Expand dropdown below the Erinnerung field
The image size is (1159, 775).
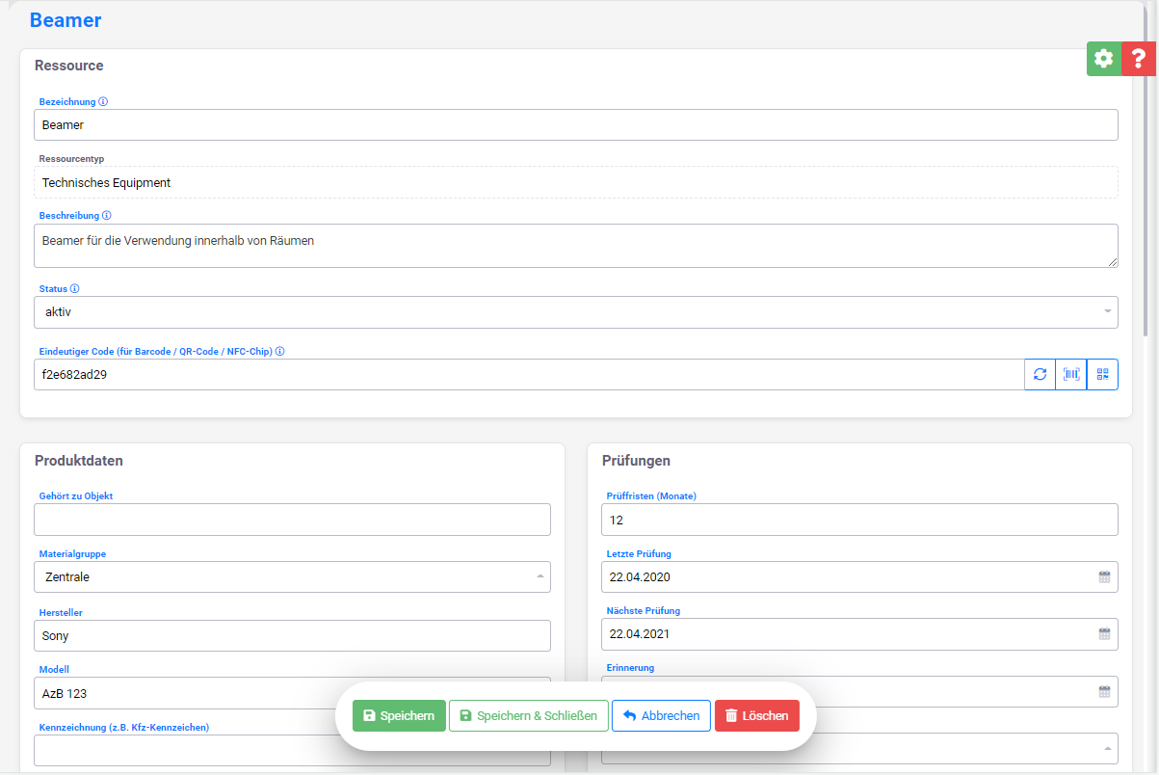(963, 748)
